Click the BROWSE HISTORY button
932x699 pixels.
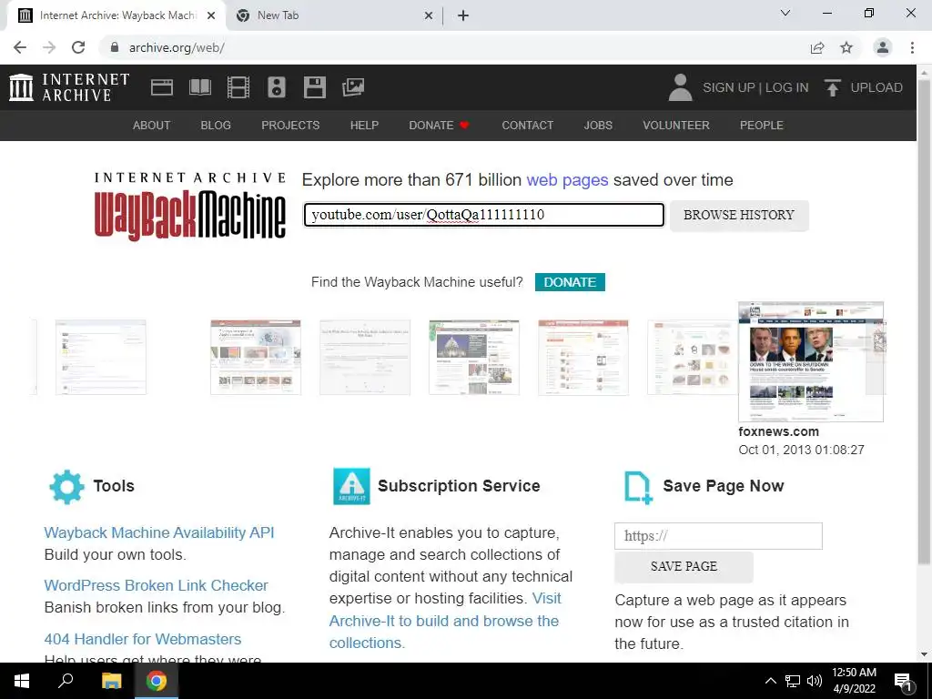pos(739,215)
